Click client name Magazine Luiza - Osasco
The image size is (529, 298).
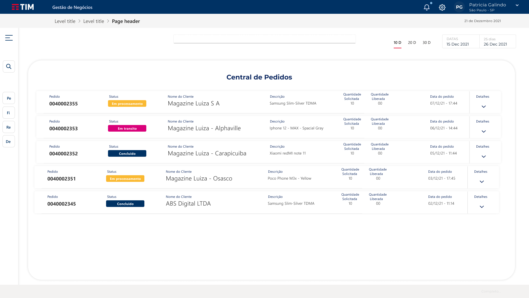click(199, 179)
